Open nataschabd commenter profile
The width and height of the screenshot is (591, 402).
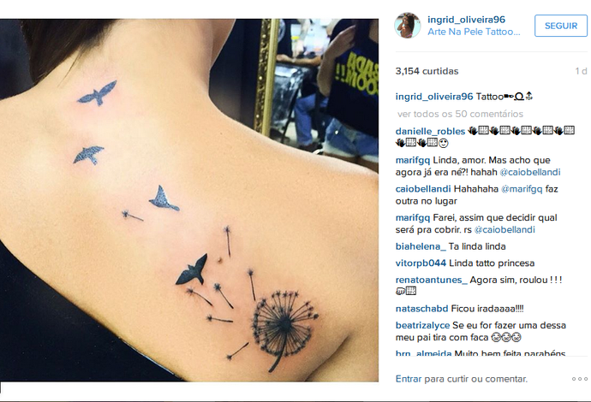421,309
